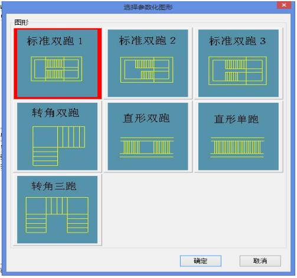Image resolution: width=297 pixels, height=278 pixels.
Task: Choose the 标准双跑 2 stair tile
Action: 148,63
